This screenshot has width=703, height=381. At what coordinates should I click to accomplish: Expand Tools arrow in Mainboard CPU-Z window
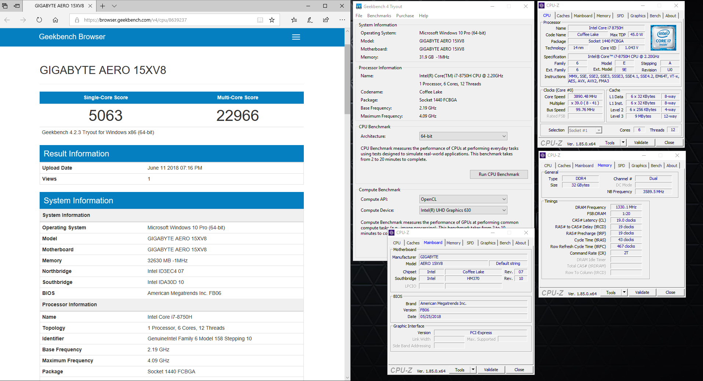click(x=473, y=370)
